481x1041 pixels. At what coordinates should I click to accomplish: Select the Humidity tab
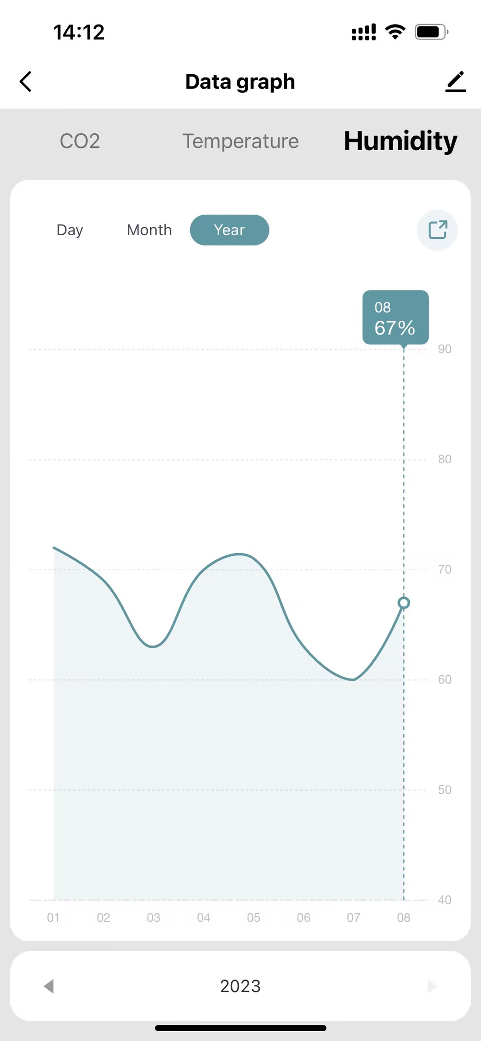[400, 141]
